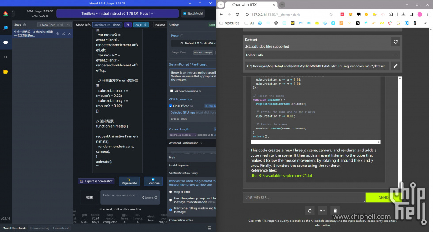Open a new browser tab
This screenshot has width=433, height=232.
click(x=282, y=5)
